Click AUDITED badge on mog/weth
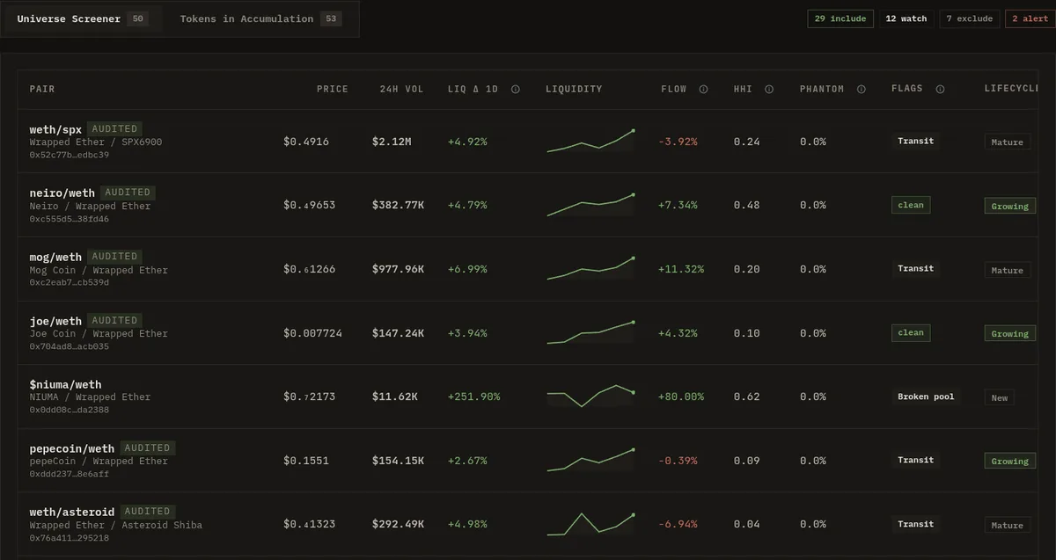This screenshot has height=560, width=1056. (114, 257)
